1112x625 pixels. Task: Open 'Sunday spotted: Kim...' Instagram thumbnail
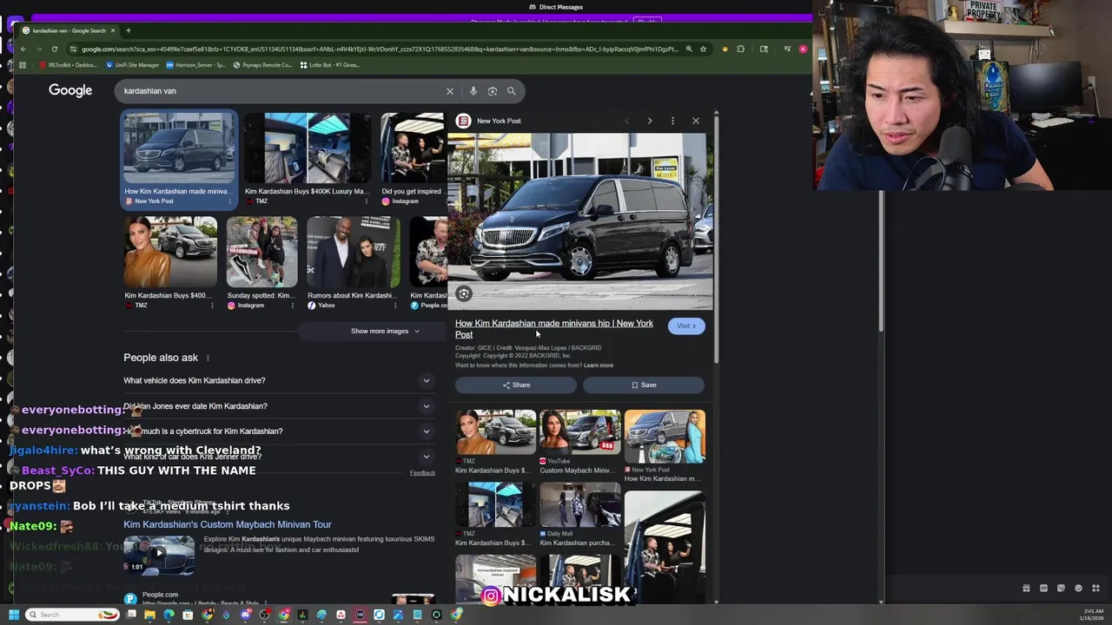click(x=261, y=252)
